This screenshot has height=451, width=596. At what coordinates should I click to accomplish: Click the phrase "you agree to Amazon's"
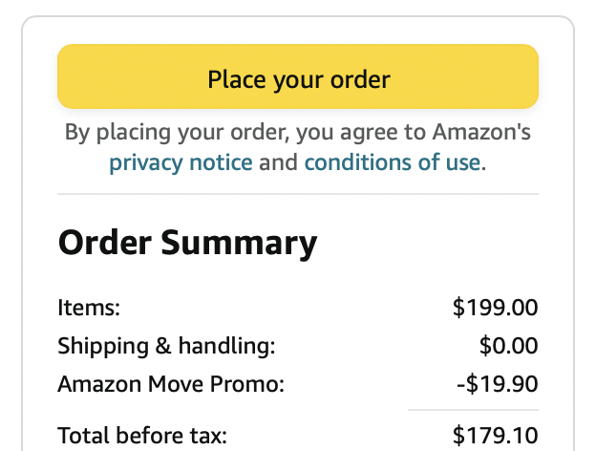click(x=409, y=132)
